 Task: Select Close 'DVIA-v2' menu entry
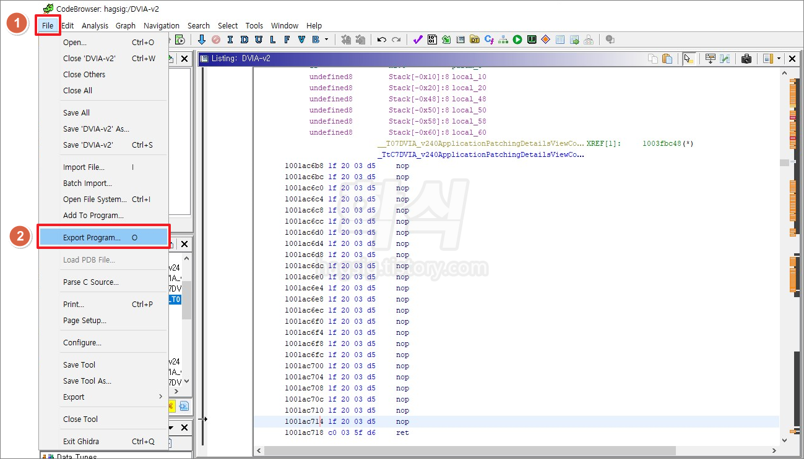pyautogui.click(x=103, y=59)
